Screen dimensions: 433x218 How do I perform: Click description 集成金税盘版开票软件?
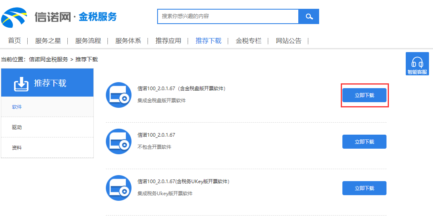(x=162, y=101)
